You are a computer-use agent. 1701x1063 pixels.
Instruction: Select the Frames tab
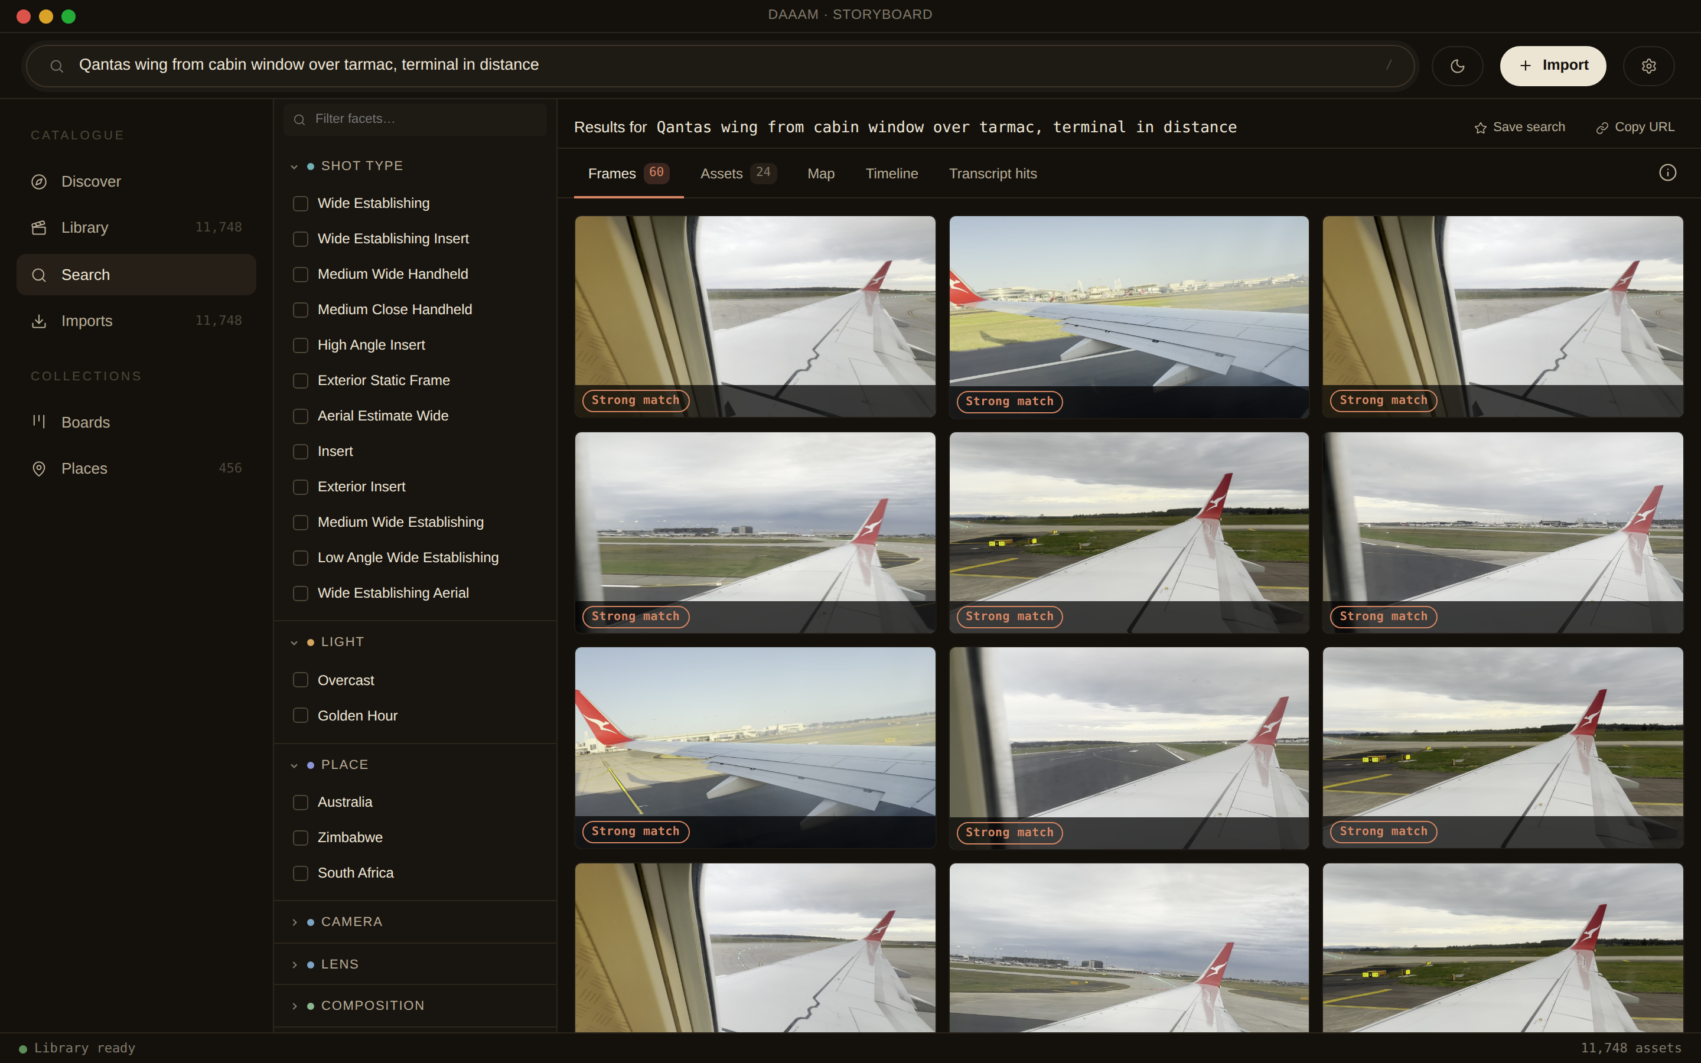tap(628, 174)
